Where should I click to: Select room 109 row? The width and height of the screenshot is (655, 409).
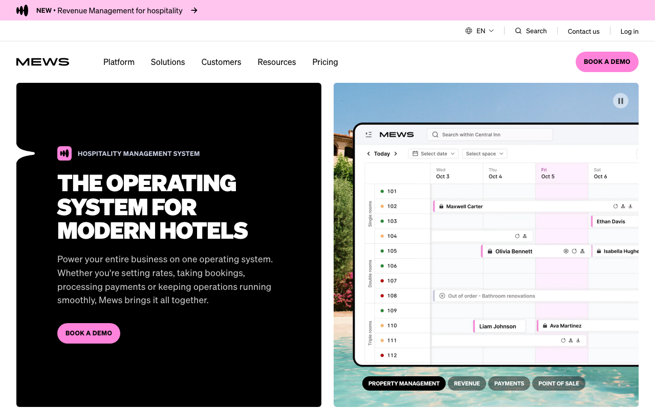[403, 310]
